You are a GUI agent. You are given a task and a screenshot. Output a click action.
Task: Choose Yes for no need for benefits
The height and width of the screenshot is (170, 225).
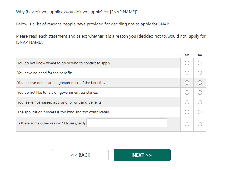[187, 73]
